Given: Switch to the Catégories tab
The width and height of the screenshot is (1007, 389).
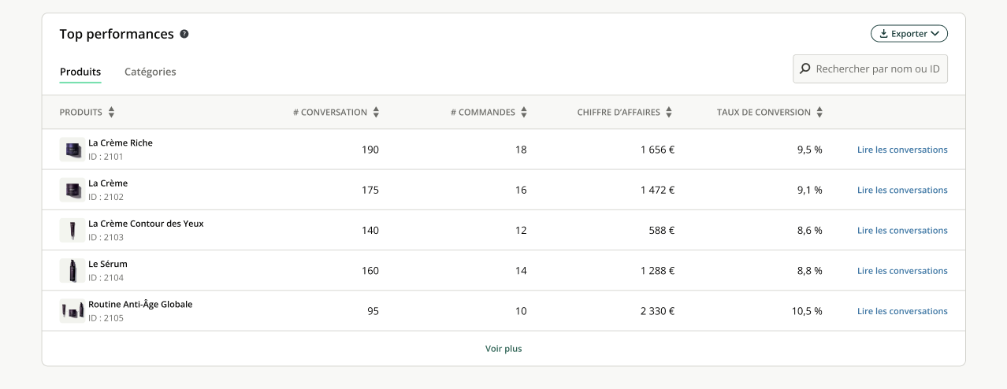Looking at the screenshot, I should [x=150, y=72].
